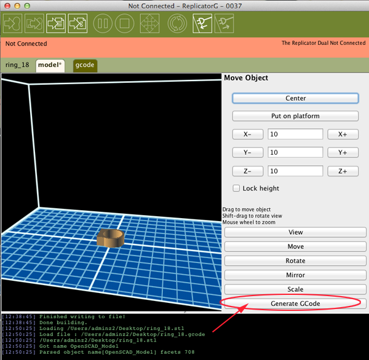Click log line Loading /Users/adminz2/Desktop/ring_18.stl

pos(111,329)
